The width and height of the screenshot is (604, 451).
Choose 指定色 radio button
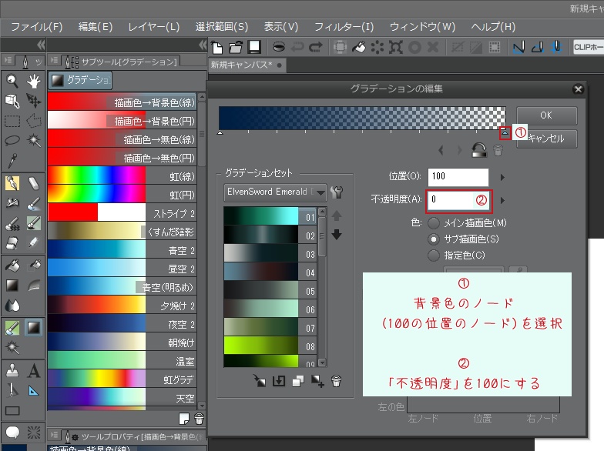(x=434, y=255)
